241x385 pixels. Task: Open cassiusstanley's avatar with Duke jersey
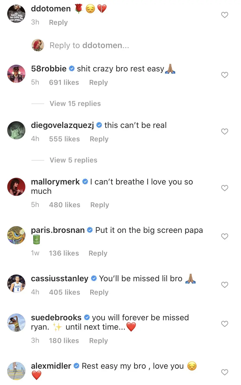[x=16, y=284]
